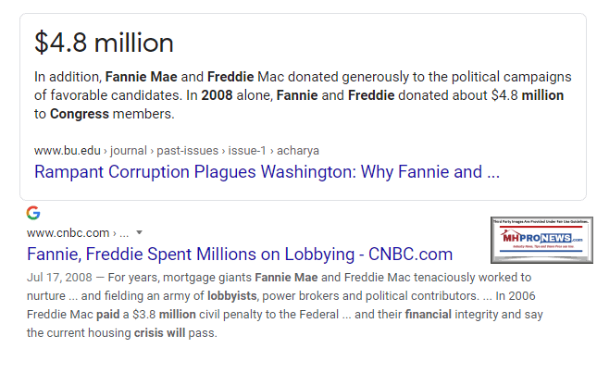The image size is (597, 373).
Task: Open the "Rampant Corruption Plagues Washington" link
Action: tap(267, 172)
